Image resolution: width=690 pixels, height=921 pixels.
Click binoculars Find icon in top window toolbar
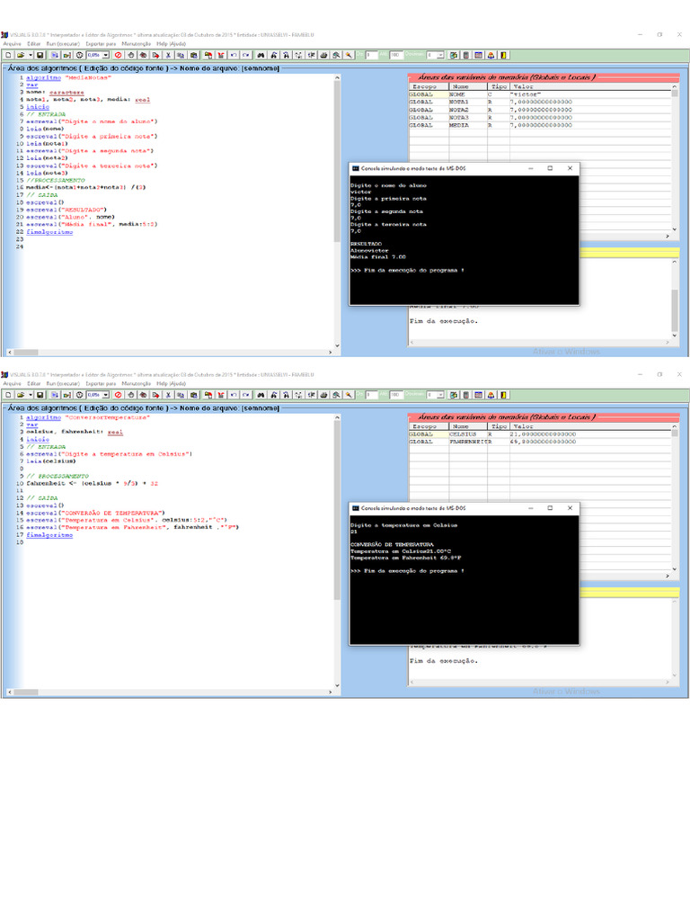click(261, 55)
